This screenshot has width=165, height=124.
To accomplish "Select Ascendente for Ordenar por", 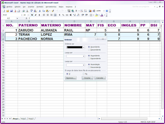I will point(89,47).
